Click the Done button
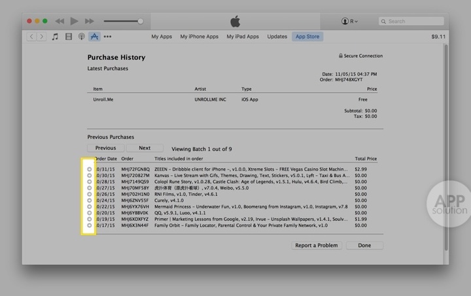 [364, 246]
